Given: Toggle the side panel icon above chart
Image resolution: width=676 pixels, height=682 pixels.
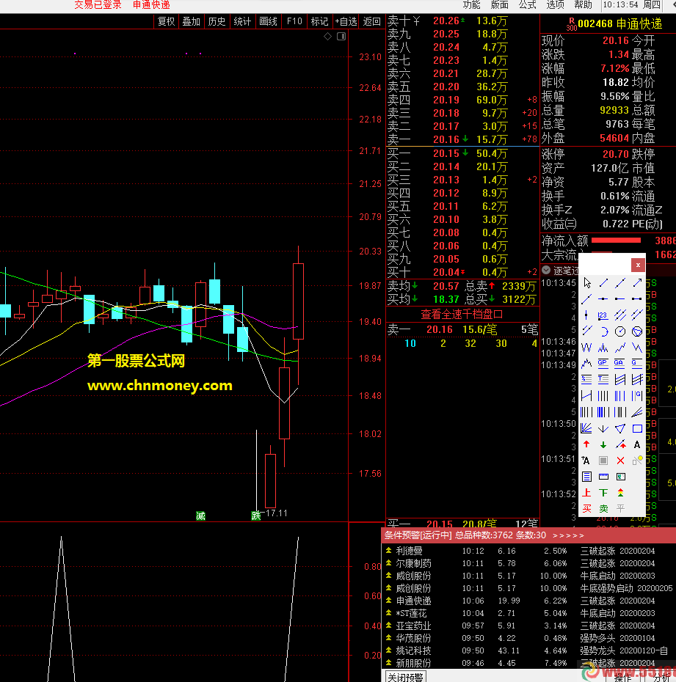Looking at the screenshot, I should [x=341, y=37].
